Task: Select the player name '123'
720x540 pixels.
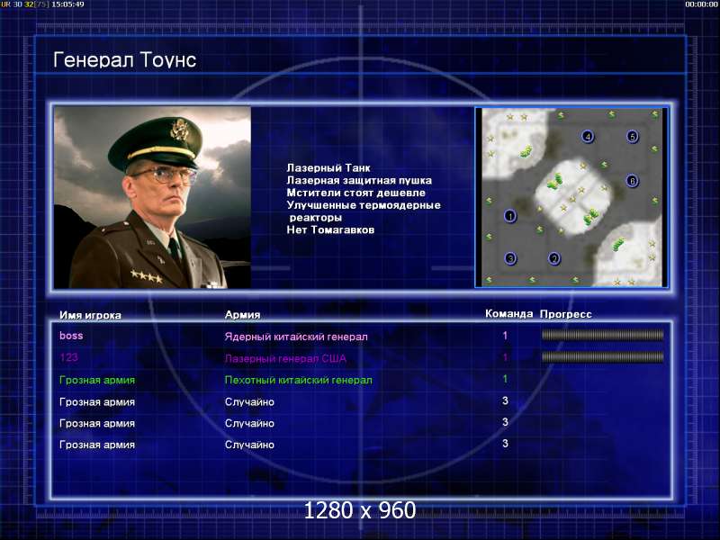Action: tap(69, 357)
